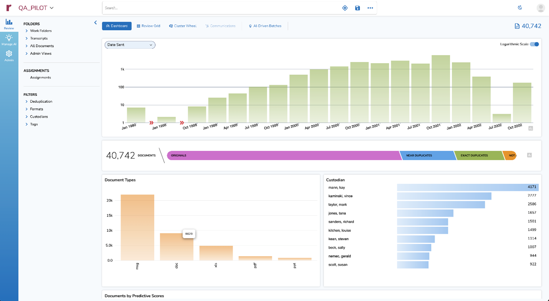Click the orange NOT segment
Screen dimensions: 549x301
(510, 155)
